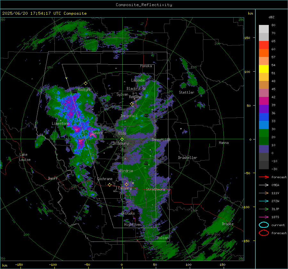Image resolution: width=288 pixels, height=269 pixels.
Task: Click the Okotoks label
Action: coord(128,213)
